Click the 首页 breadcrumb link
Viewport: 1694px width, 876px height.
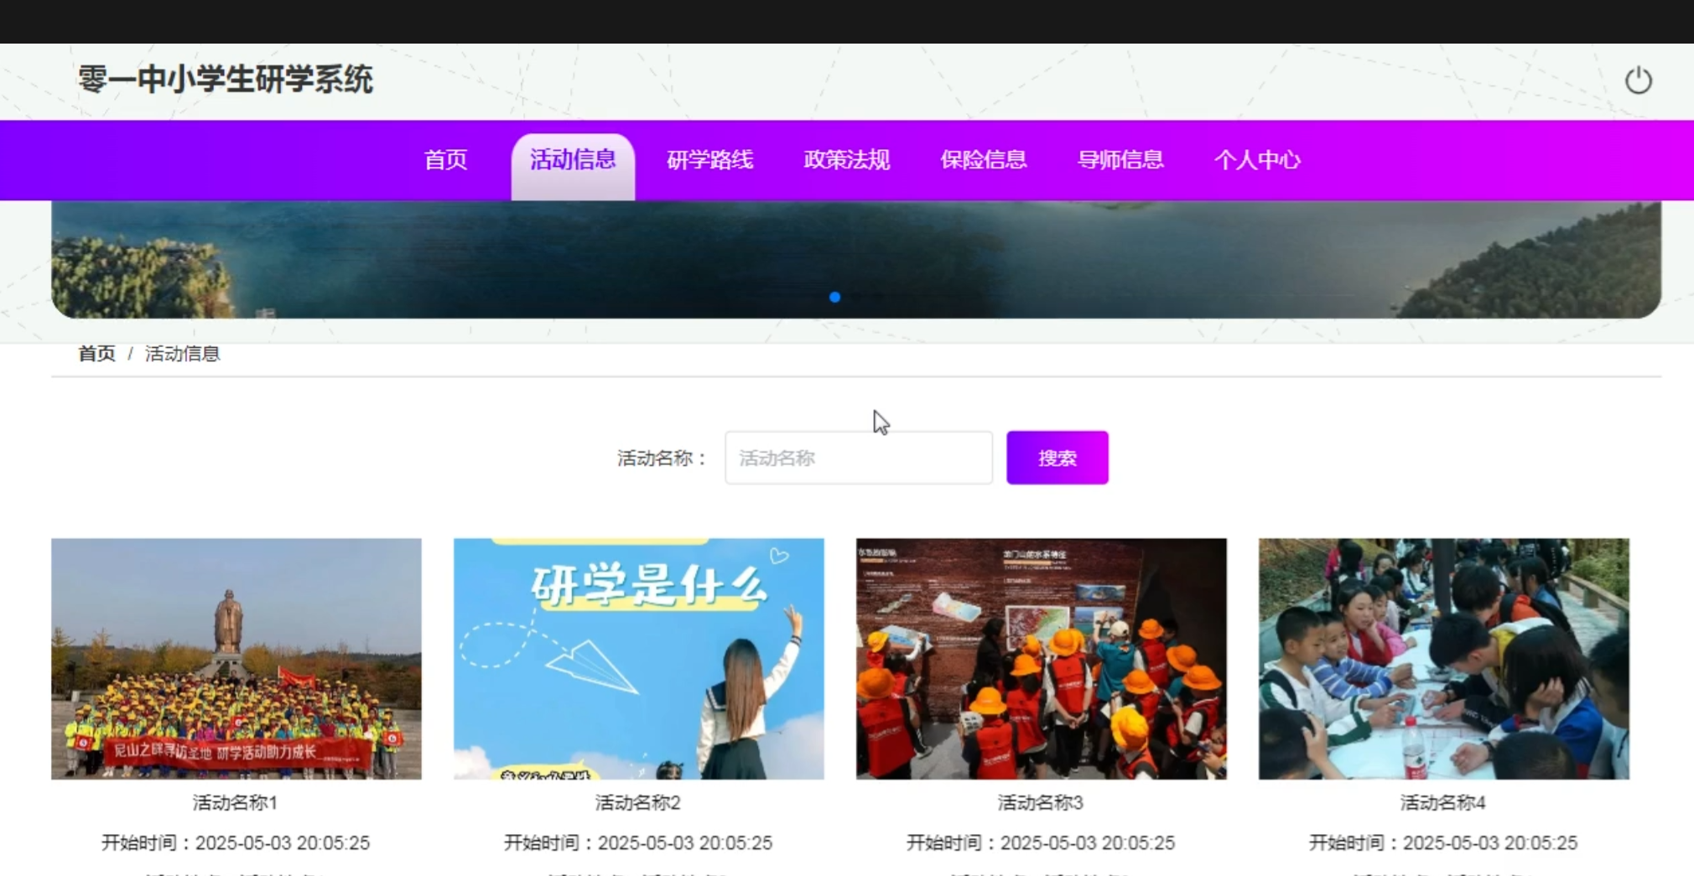pyautogui.click(x=96, y=354)
